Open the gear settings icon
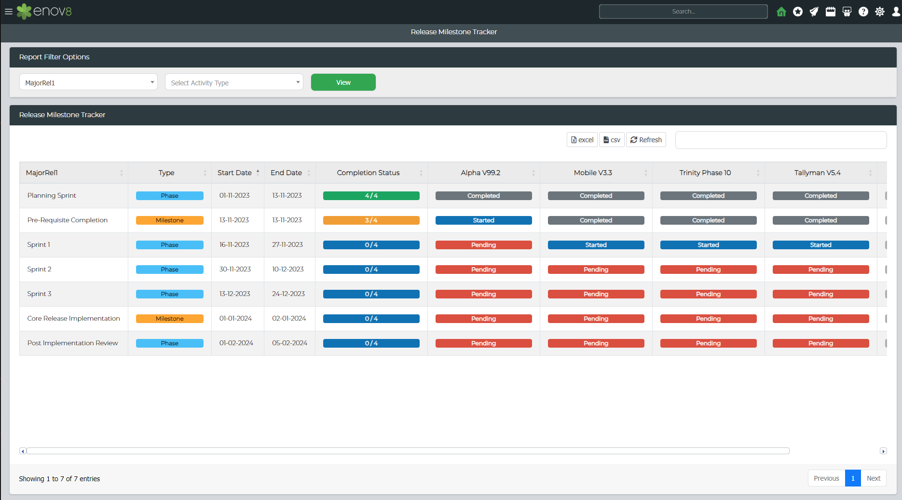The image size is (902, 500). (880, 12)
